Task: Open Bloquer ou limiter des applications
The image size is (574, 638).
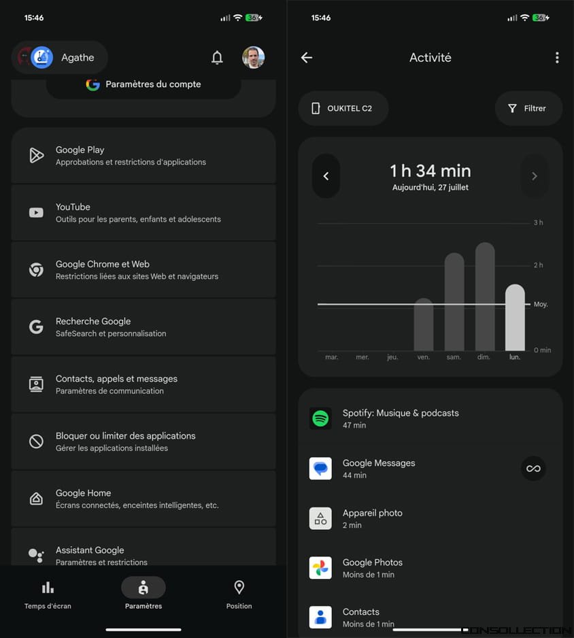Action: [143, 441]
